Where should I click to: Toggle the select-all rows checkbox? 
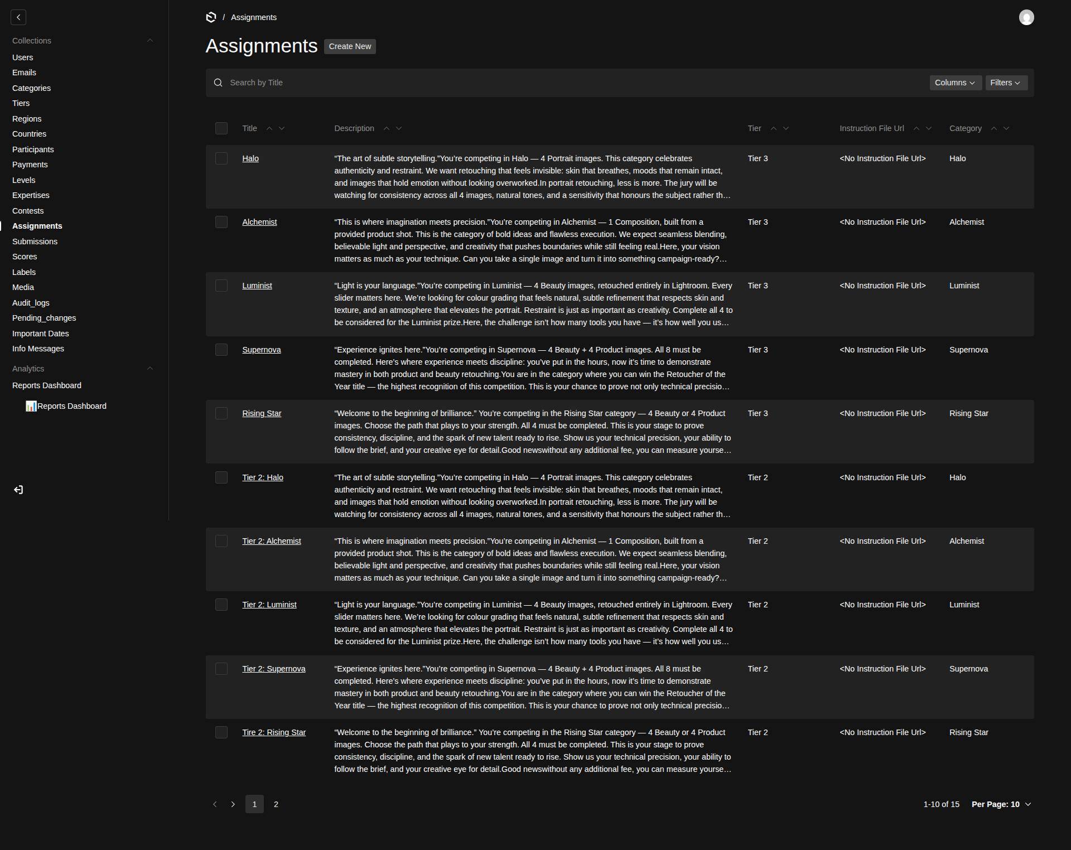221,128
